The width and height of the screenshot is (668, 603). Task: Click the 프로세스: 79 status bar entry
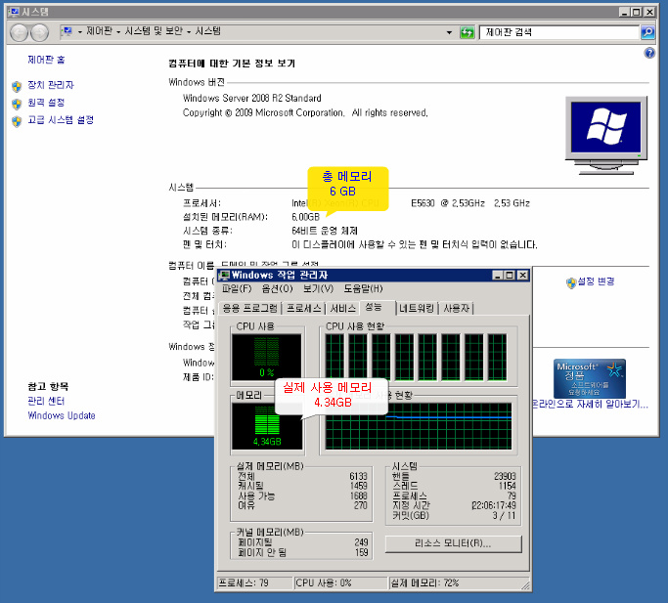tap(244, 583)
